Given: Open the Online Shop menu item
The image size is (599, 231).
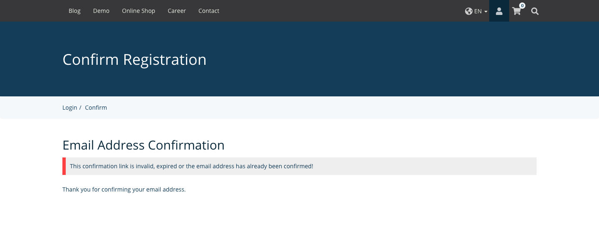Looking at the screenshot, I should (139, 11).
